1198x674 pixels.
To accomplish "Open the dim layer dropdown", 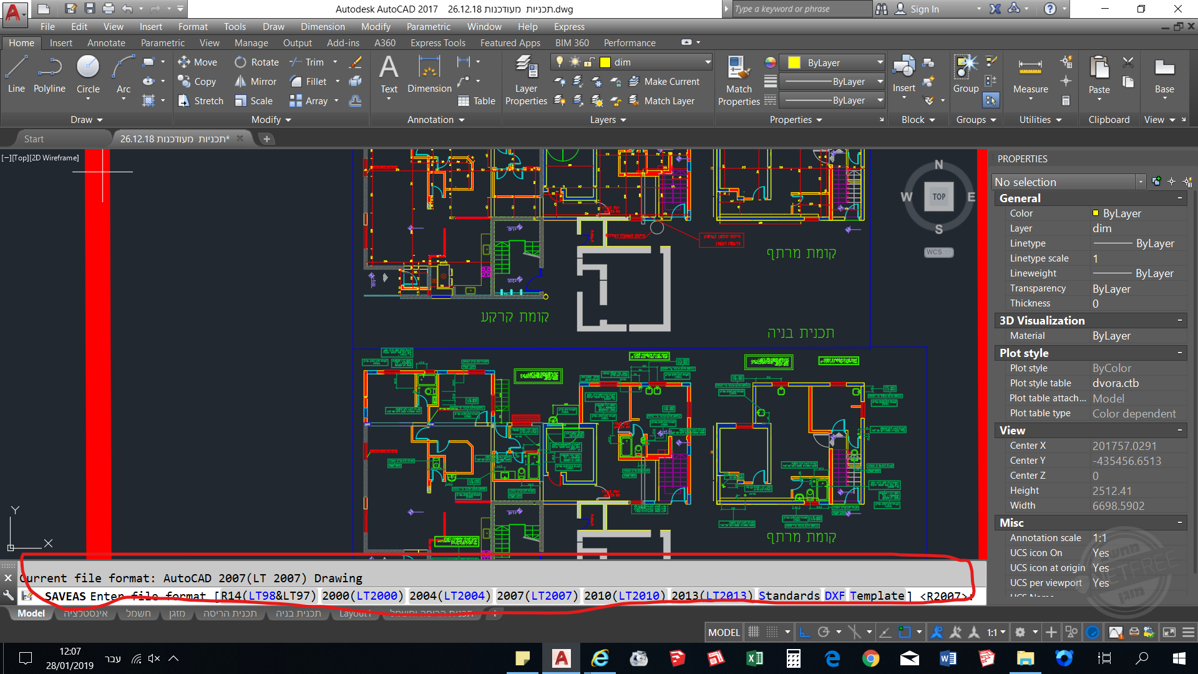I will tap(708, 62).
